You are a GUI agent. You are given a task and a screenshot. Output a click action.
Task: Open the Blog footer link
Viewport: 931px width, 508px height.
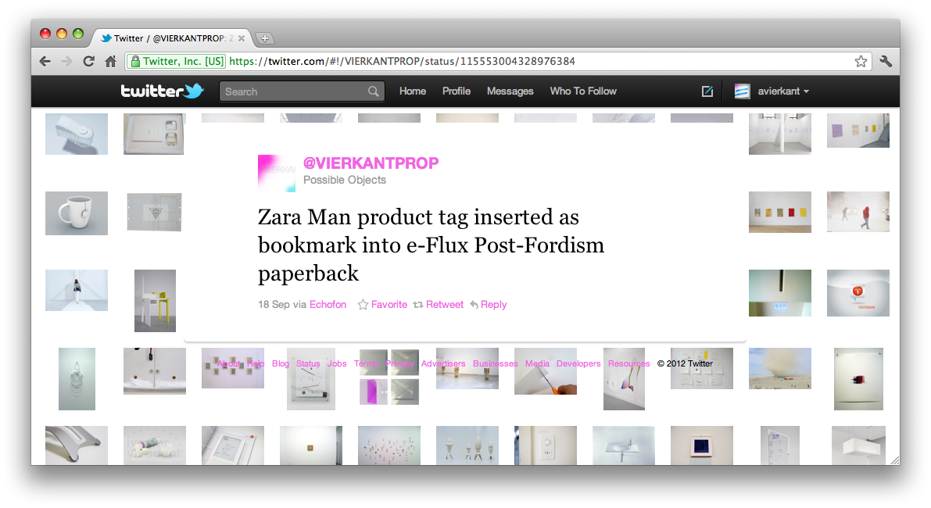281,363
